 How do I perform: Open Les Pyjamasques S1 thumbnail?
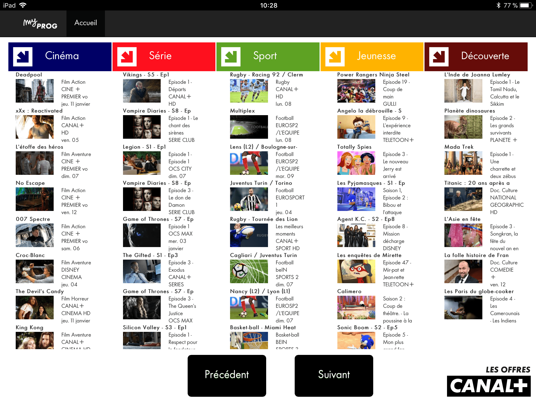click(x=356, y=199)
